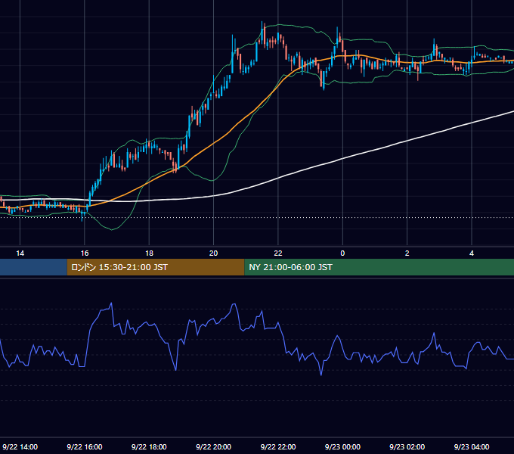Viewport: 514px width, 454px height.
Task: Click the 9/22 14:00 date label
Action: coord(20,446)
